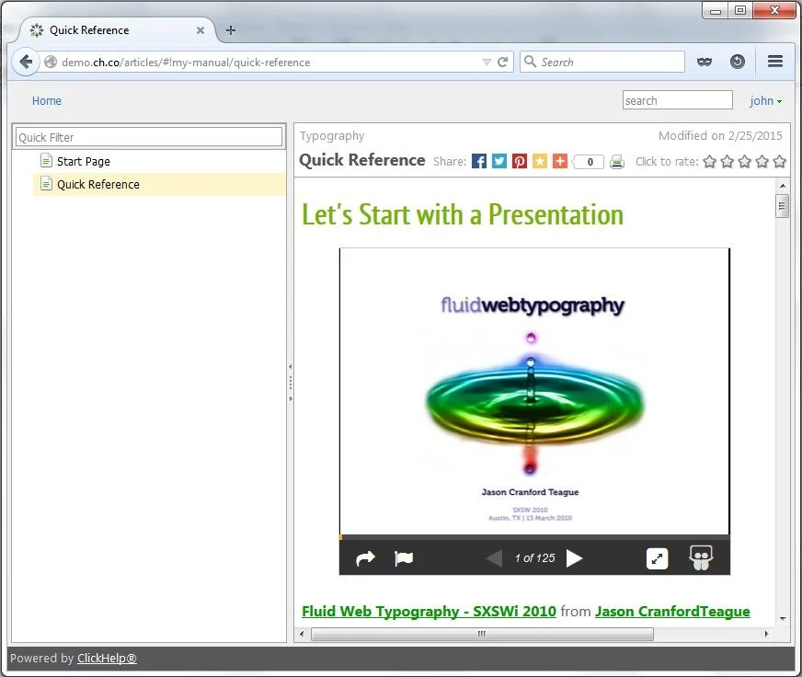Image resolution: width=802 pixels, height=677 pixels.
Task: Open the browser hamburger menu
Action: click(x=775, y=62)
